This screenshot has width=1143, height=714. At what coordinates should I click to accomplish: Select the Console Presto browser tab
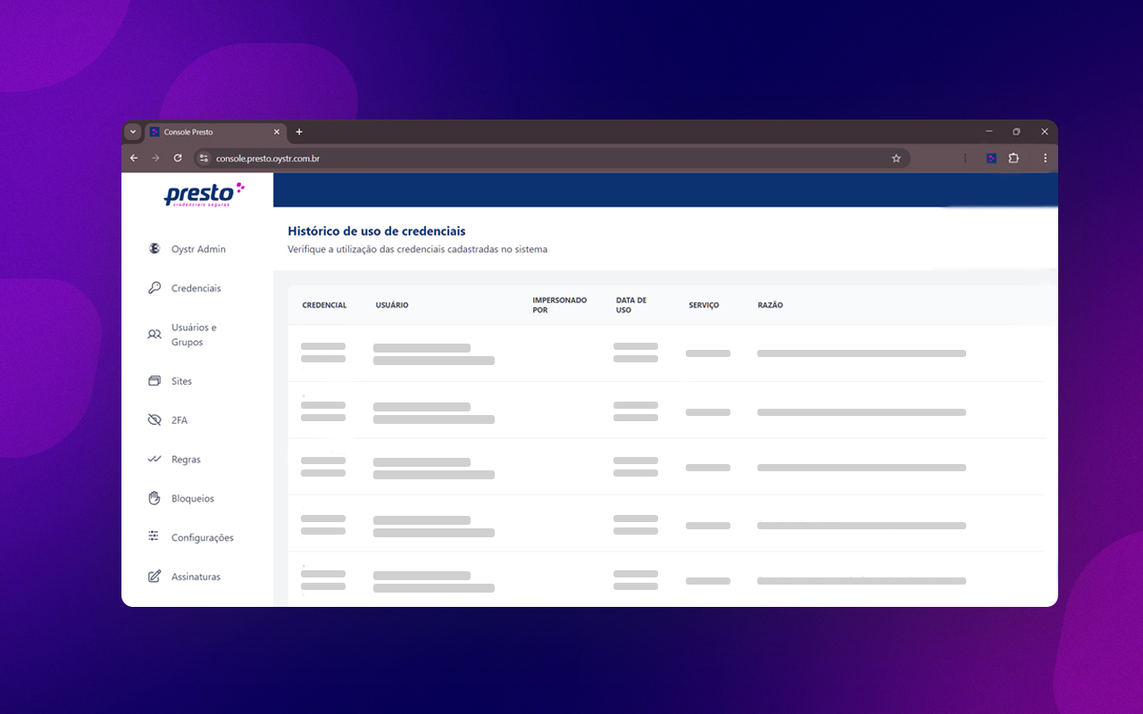click(214, 132)
